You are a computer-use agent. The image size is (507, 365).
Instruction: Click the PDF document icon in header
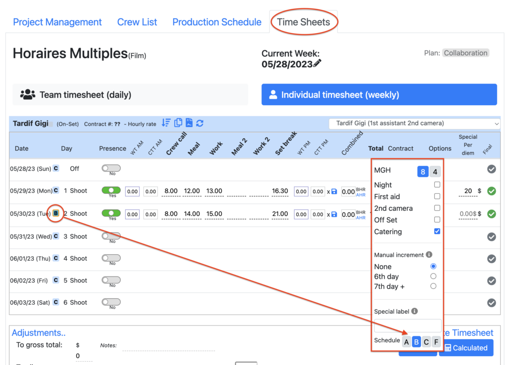pos(189,123)
